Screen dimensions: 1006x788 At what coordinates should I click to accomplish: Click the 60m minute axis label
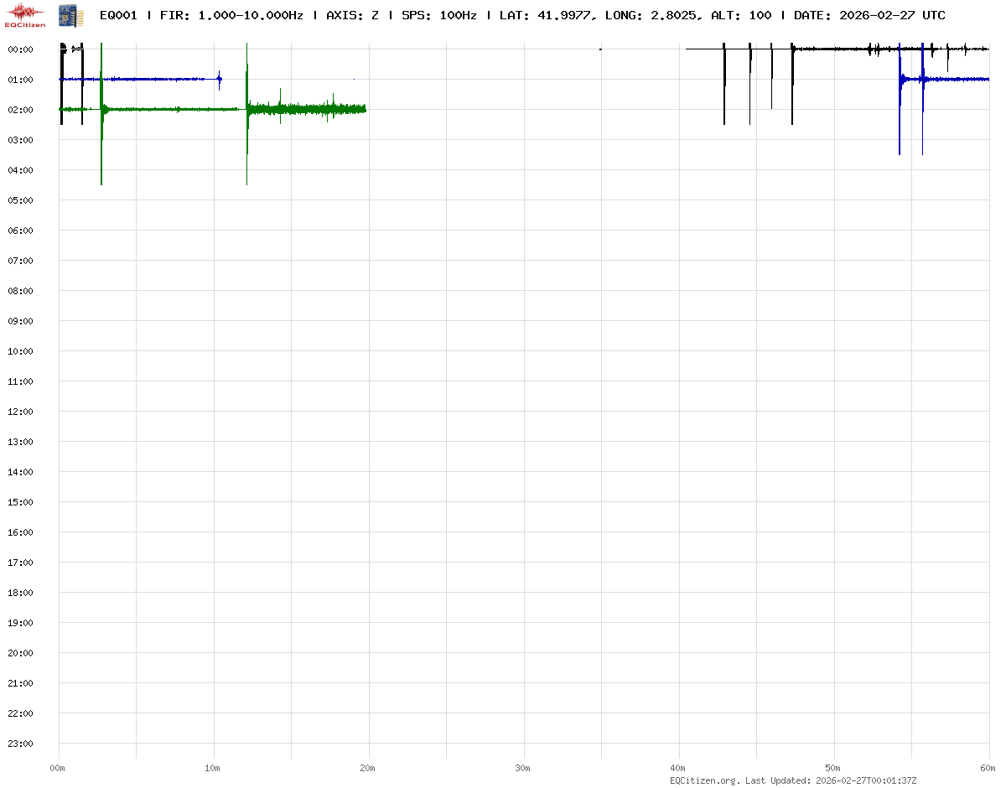(988, 767)
